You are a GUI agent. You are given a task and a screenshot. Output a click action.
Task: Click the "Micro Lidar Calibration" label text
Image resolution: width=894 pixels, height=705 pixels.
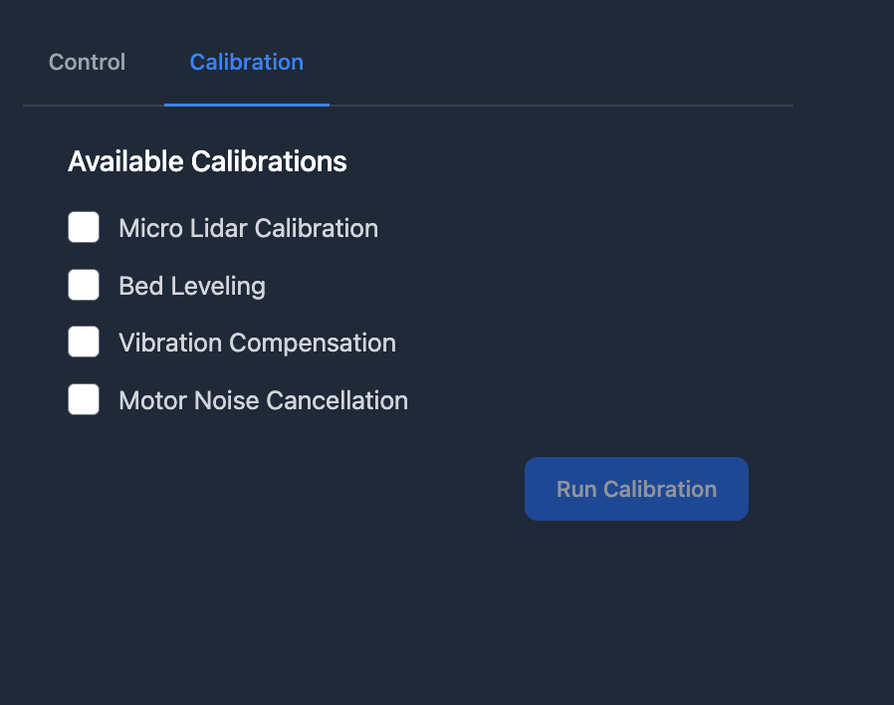pyautogui.click(x=248, y=228)
